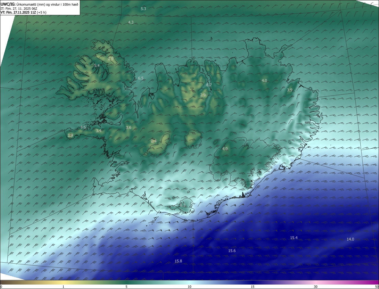Click the 4.3 precipitable water value
The width and height of the screenshot is (379, 289).
click(x=131, y=22)
